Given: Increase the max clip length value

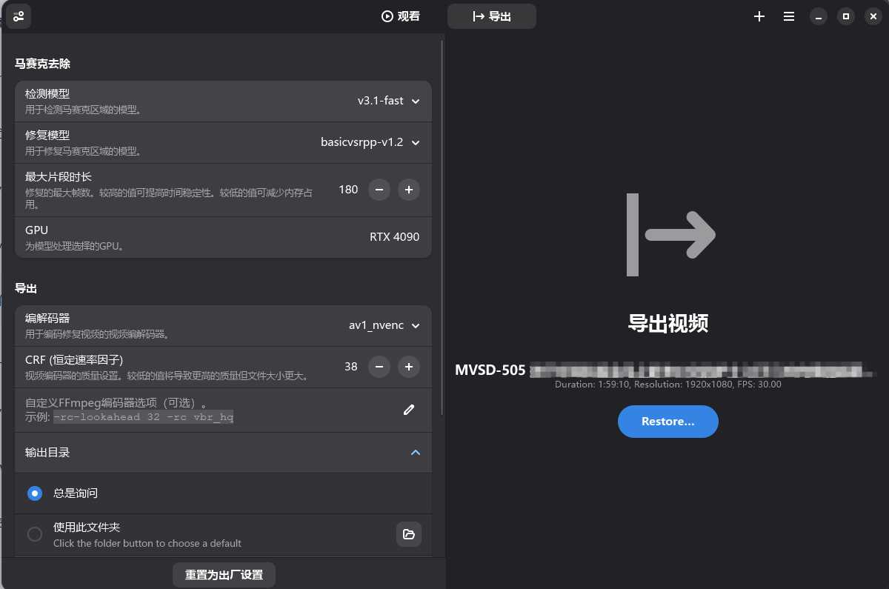Looking at the screenshot, I should [x=409, y=190].
